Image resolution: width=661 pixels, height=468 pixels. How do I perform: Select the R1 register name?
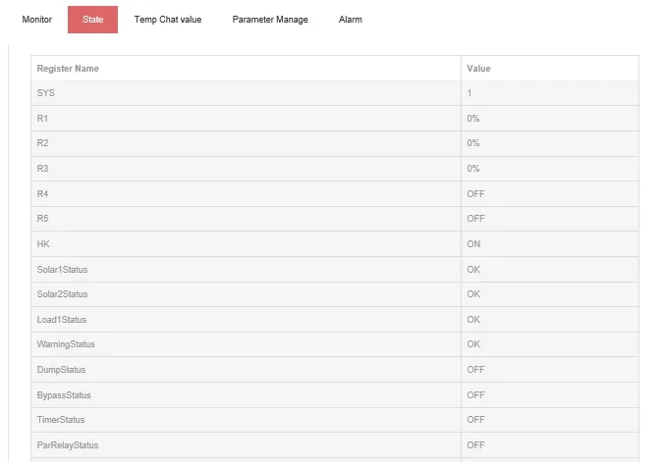[x=42, y=119]
